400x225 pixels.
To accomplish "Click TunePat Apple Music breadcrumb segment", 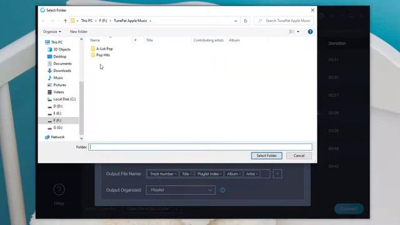I will pos(131,21).
